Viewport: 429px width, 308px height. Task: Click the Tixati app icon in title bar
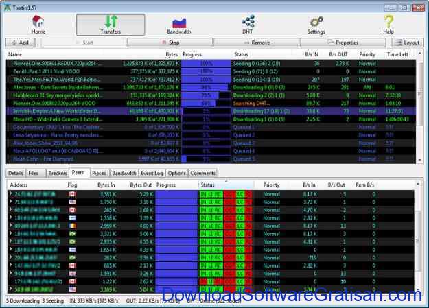tap(8, 8)
